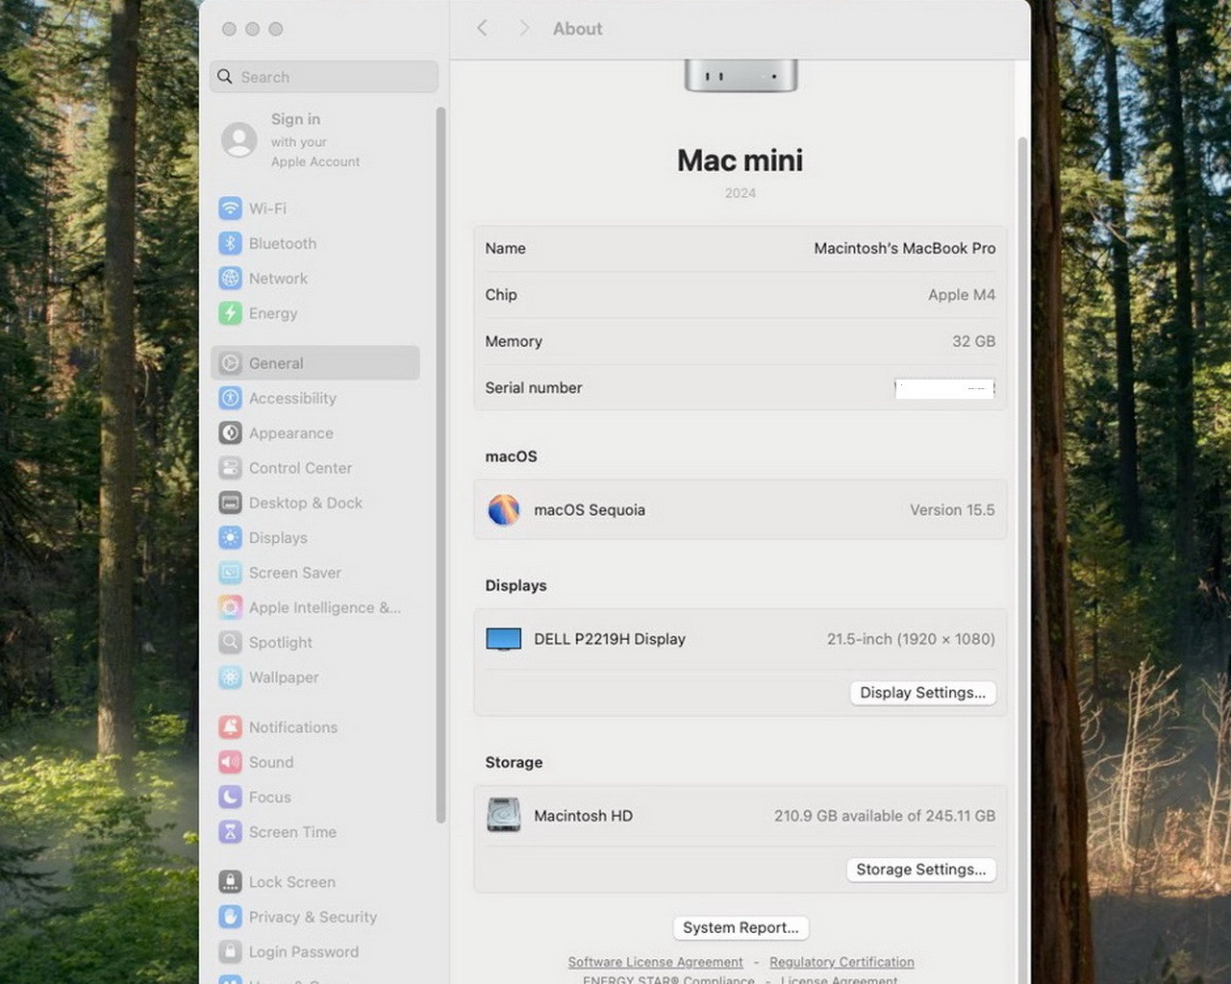1231x984 pixels.
Task: Click the sidebar Search field
Action: coord(324,77)
